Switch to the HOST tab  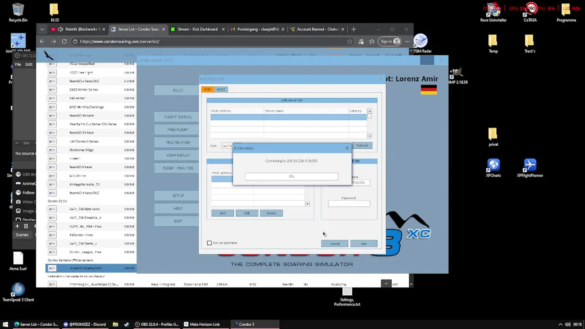tap(221, 90)
